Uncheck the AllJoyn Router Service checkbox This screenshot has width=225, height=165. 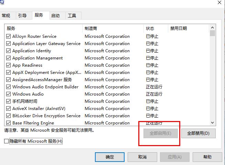(x=9, y=36)
